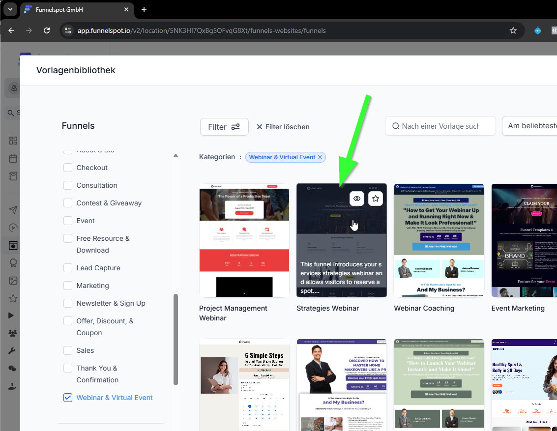The height and width of the screenshot is (431, 557).
Task: Open Event Marketing template thumbnail
Action: pos(524,240)
